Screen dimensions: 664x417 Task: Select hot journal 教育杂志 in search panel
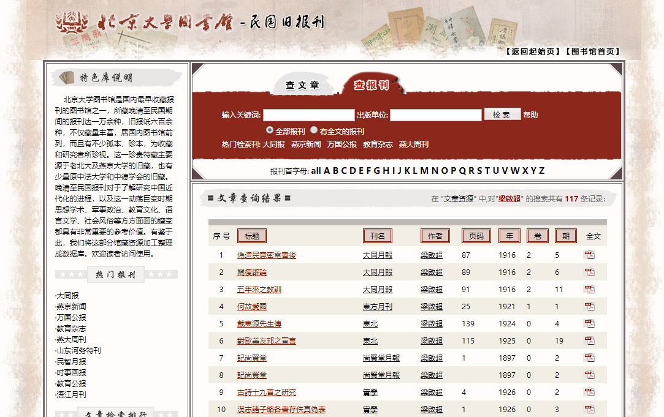pyautogui.click(x=378, y=145)
